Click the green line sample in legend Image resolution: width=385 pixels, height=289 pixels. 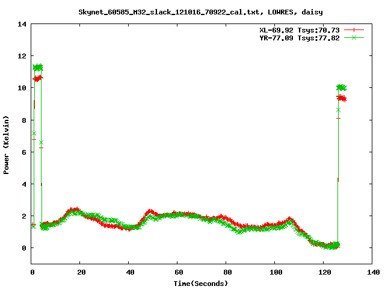click(354, 38)
